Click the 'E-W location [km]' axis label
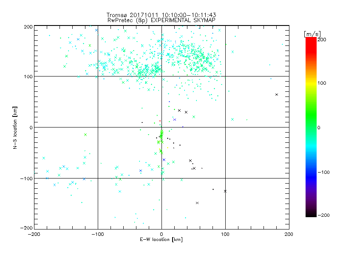 click(x=161, y=240)
